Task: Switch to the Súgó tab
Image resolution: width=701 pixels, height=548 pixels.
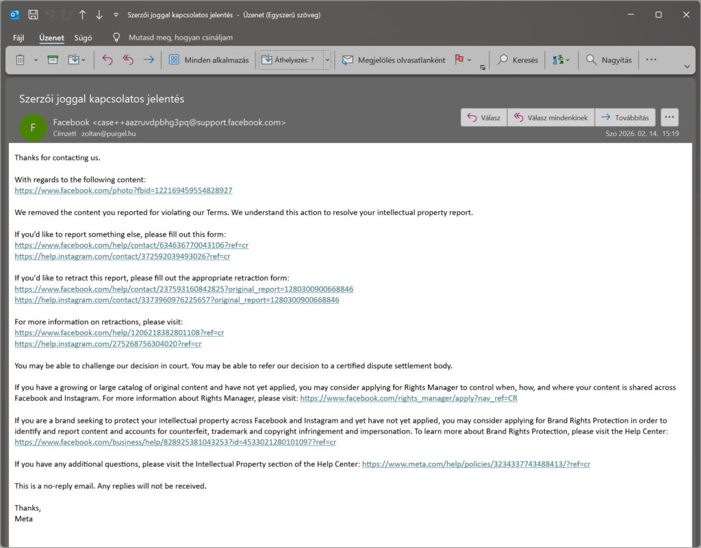Action: 82,38
